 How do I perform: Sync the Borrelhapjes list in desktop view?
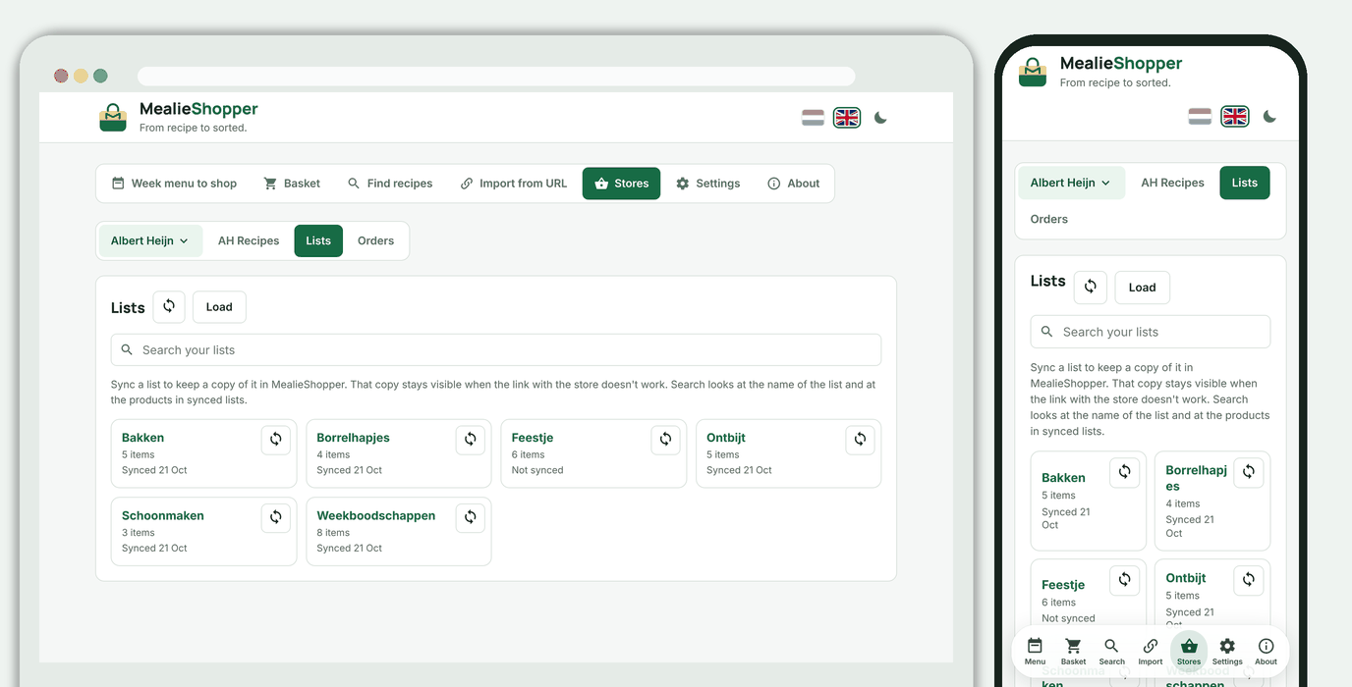pyautogui.click(x=471, y=440)
